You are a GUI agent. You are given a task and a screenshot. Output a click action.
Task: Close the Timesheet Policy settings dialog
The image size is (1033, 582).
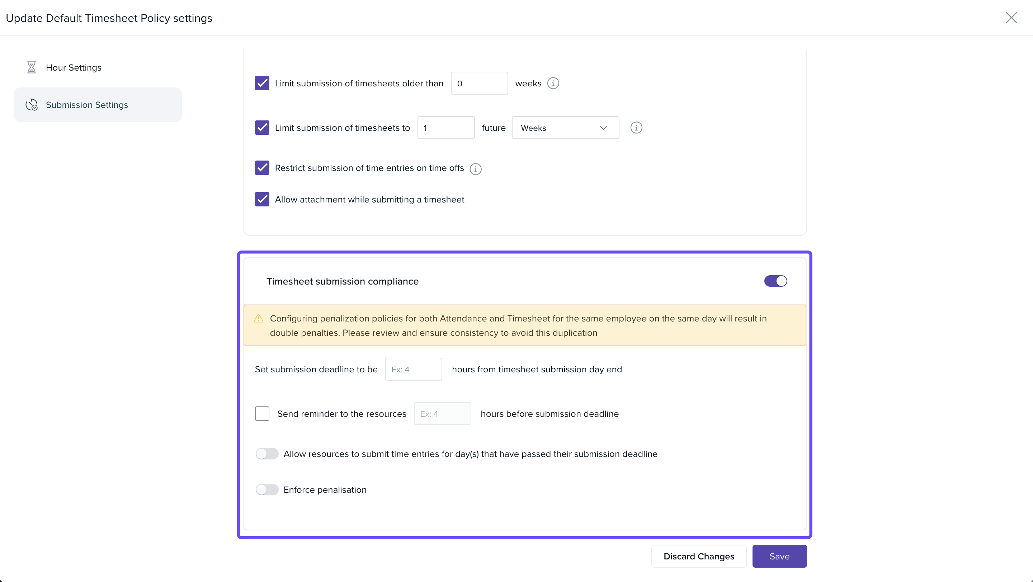click(x=1011, y=18)
